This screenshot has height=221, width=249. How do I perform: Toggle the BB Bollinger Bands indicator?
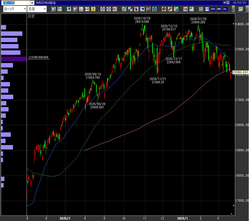pyautogui.click(x=213, y=9)
